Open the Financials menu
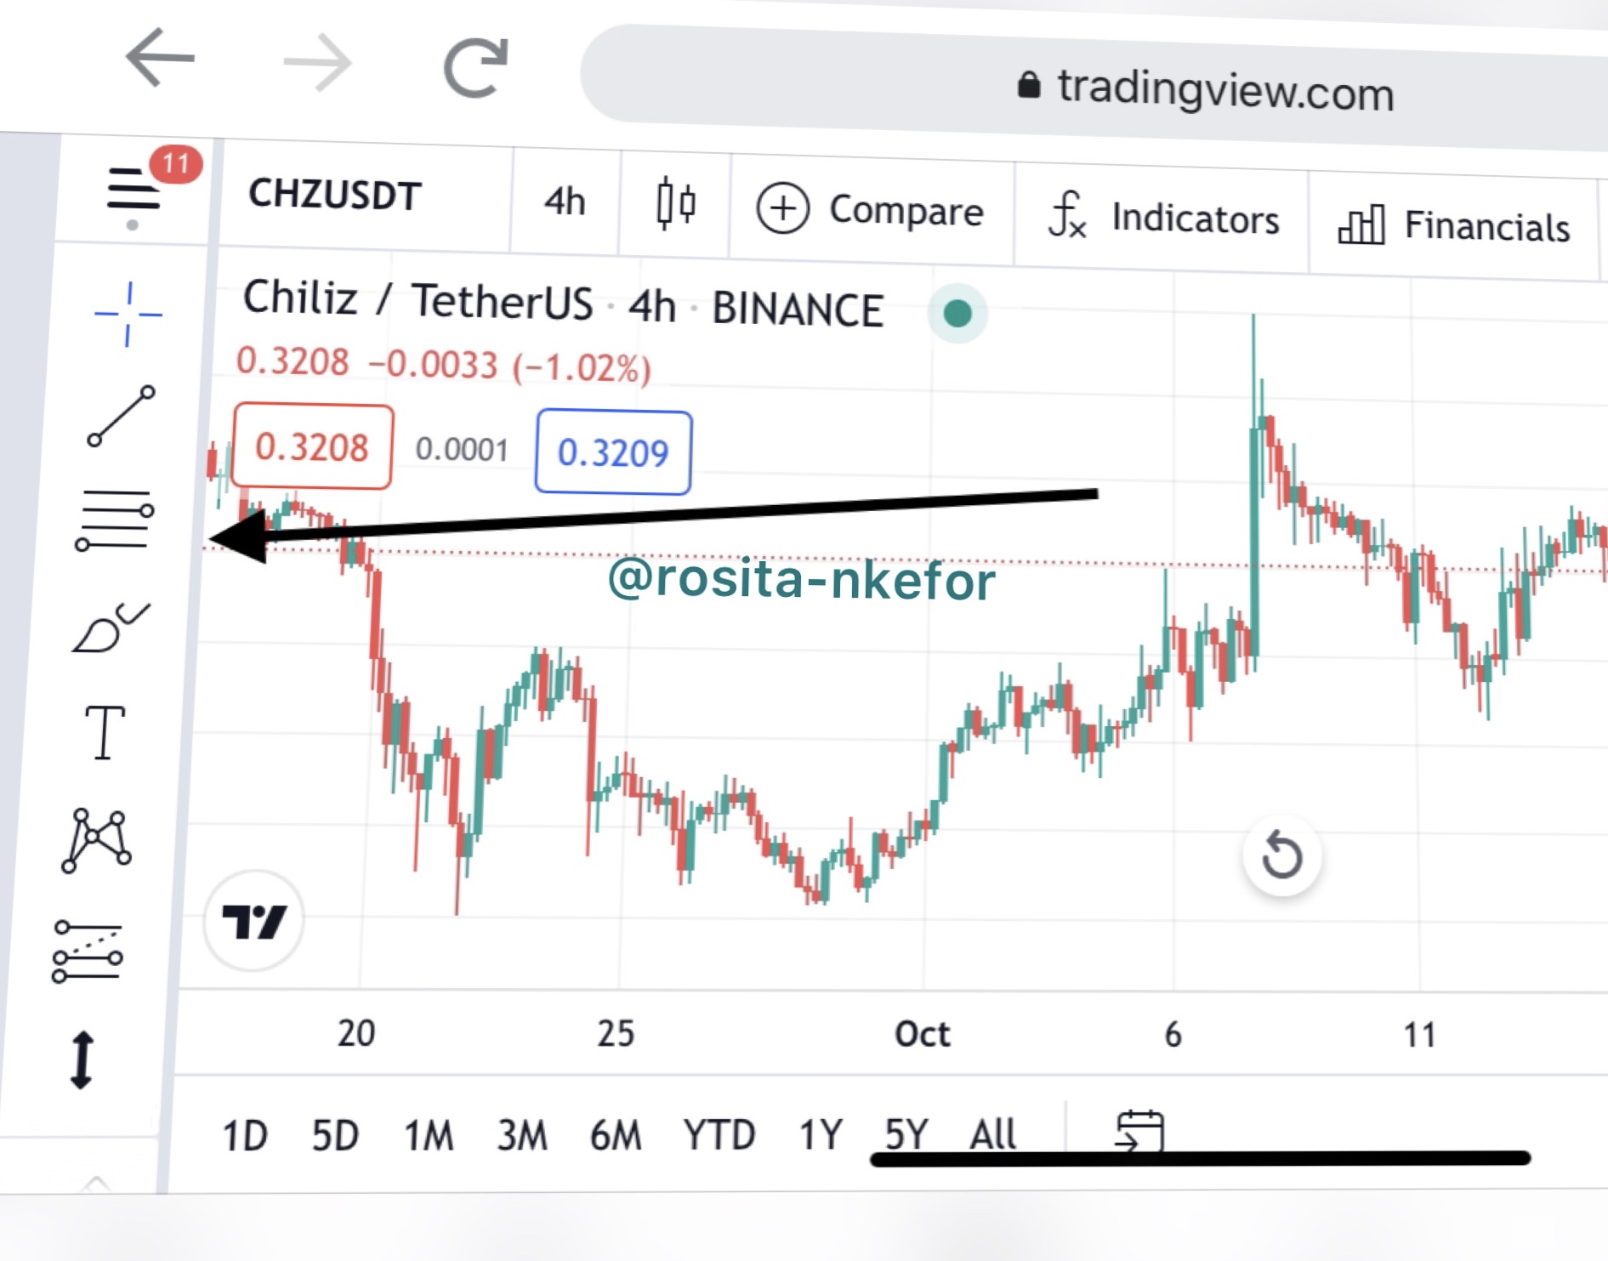The image size is (1608, 1261). coord(1454,225)
